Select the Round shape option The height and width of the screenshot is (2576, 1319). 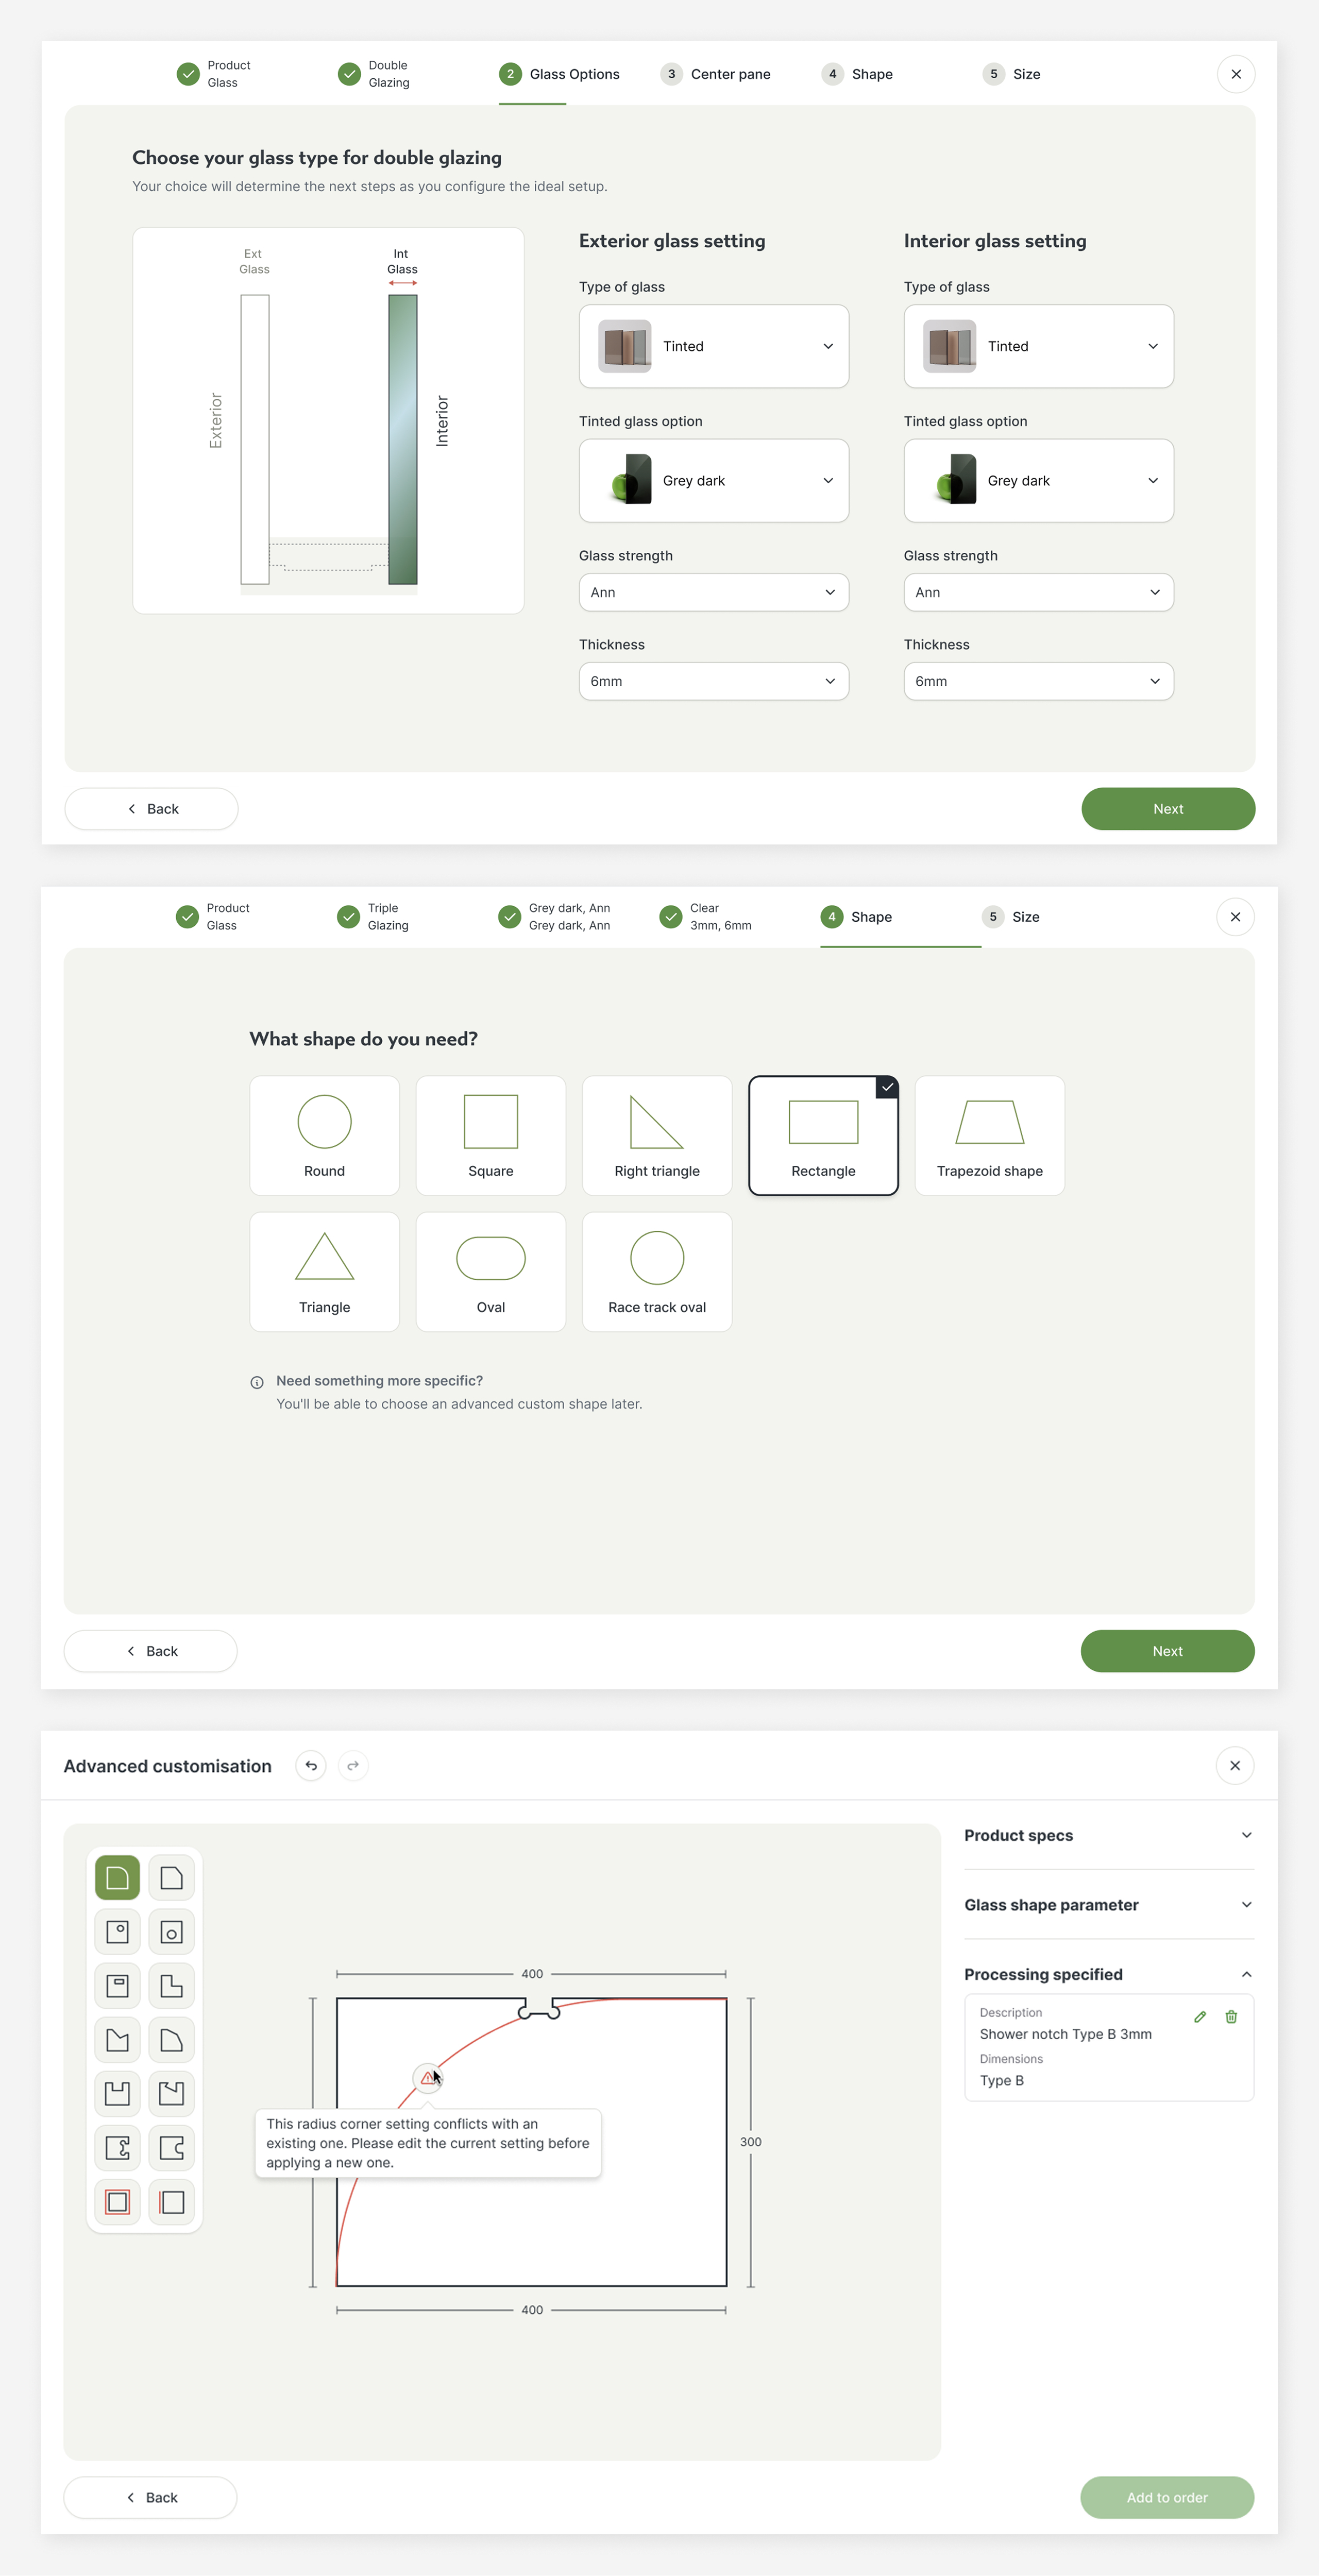coord(324,1135)
